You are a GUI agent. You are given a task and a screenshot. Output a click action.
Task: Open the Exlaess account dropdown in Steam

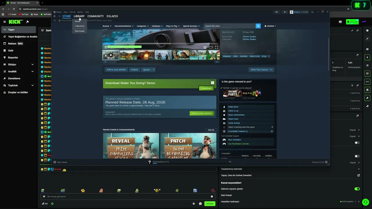299,12
